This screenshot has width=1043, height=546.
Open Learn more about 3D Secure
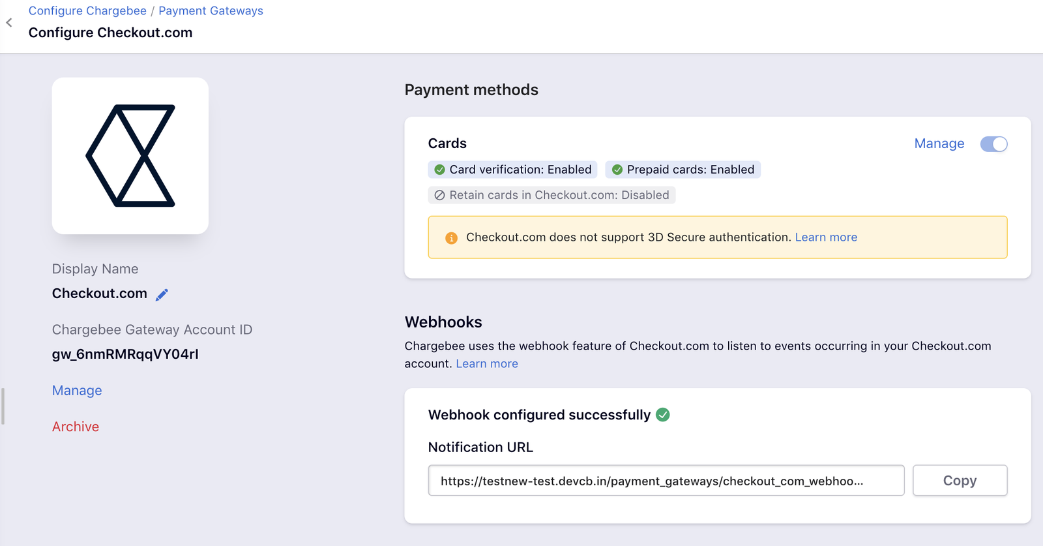(826, 237)
